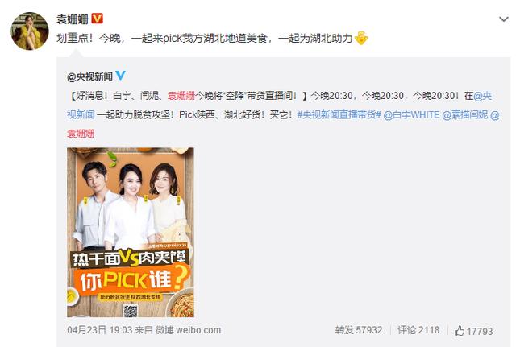
Task: Open the @白宇WHITE mention
Action: point(411,114)
